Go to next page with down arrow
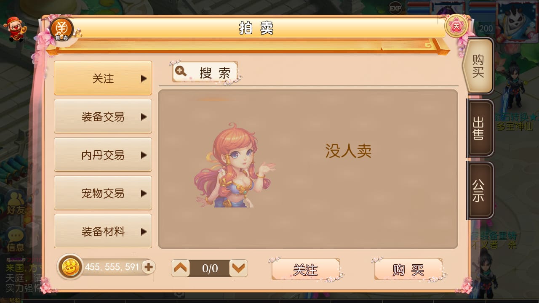Screen dimensions: 539x303 pos(238,268)
